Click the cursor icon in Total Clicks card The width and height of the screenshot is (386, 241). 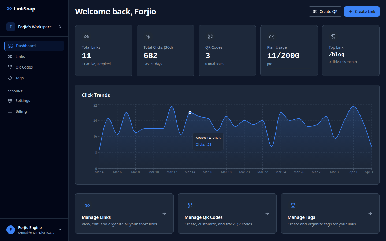(148, 37)
